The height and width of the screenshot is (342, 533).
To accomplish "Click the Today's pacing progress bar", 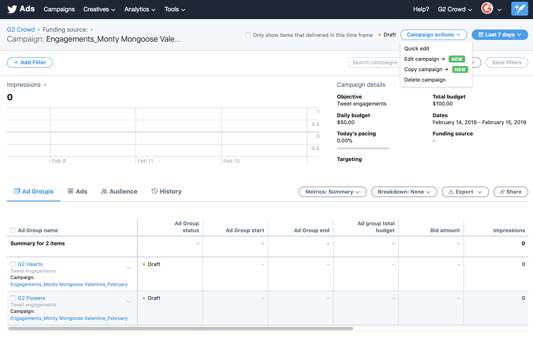I will coord(363,148).
